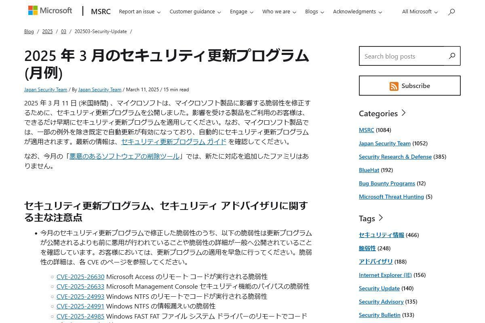Open the セキュリティ更新プログラム ガイド link
Screen dimensions: 485x323
click(174, 142)
